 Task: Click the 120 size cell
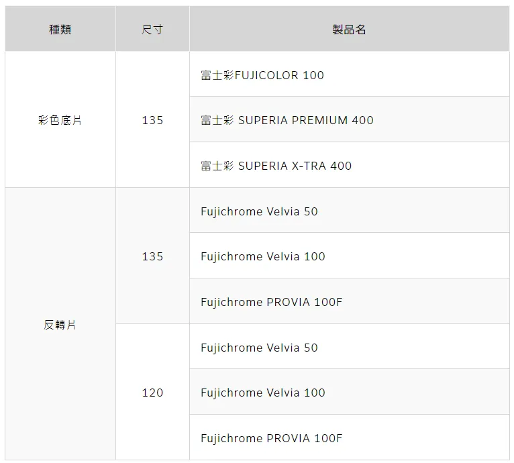(x=152, y=392)
